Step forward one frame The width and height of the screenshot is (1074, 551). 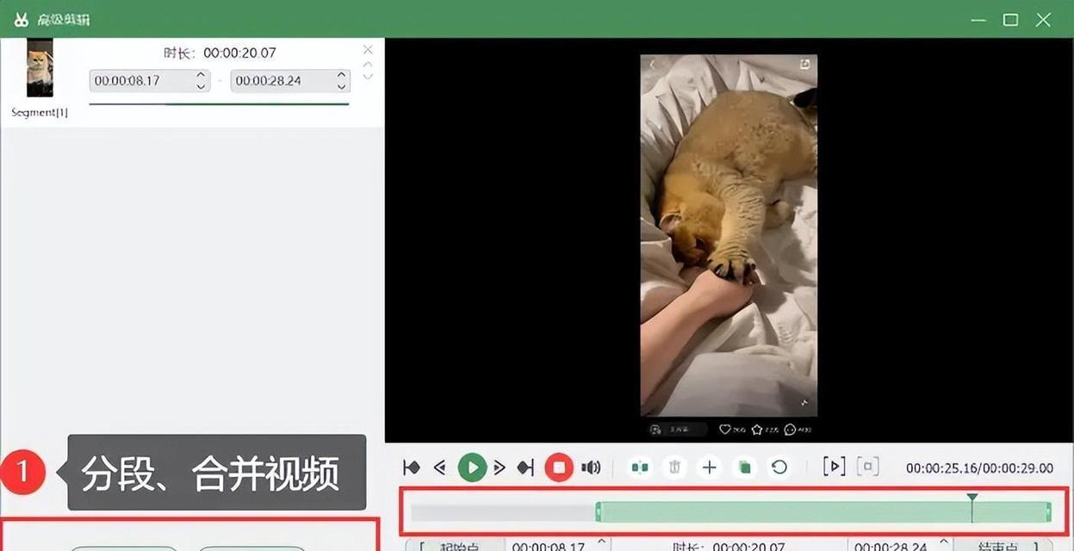499,467
